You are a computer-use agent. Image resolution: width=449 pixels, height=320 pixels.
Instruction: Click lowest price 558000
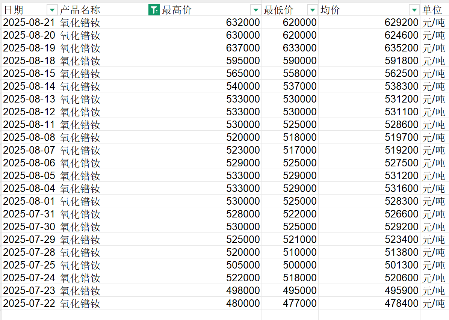coord(290,73)
